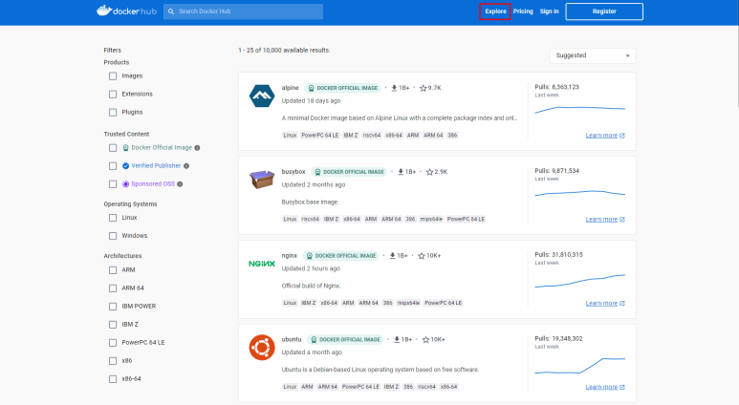Open the nginx repository title
The image size is (739, 405).
[290, 256]
